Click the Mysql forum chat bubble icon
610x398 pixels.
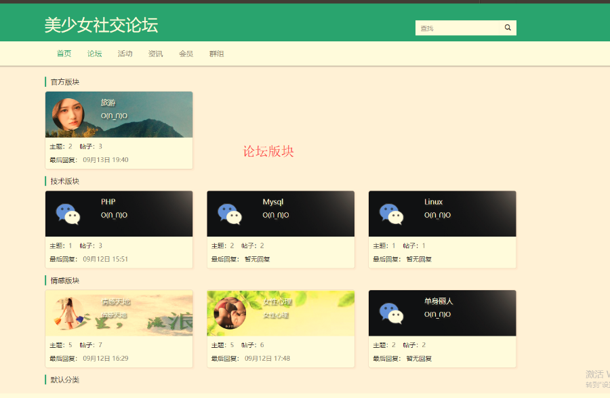[x=230, y=214]
